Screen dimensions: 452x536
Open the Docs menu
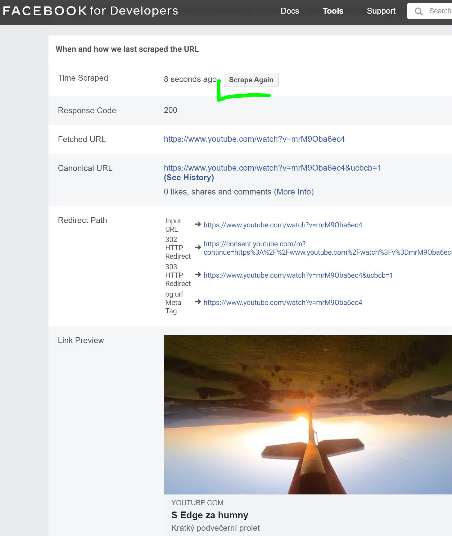[x=290, y=11]
